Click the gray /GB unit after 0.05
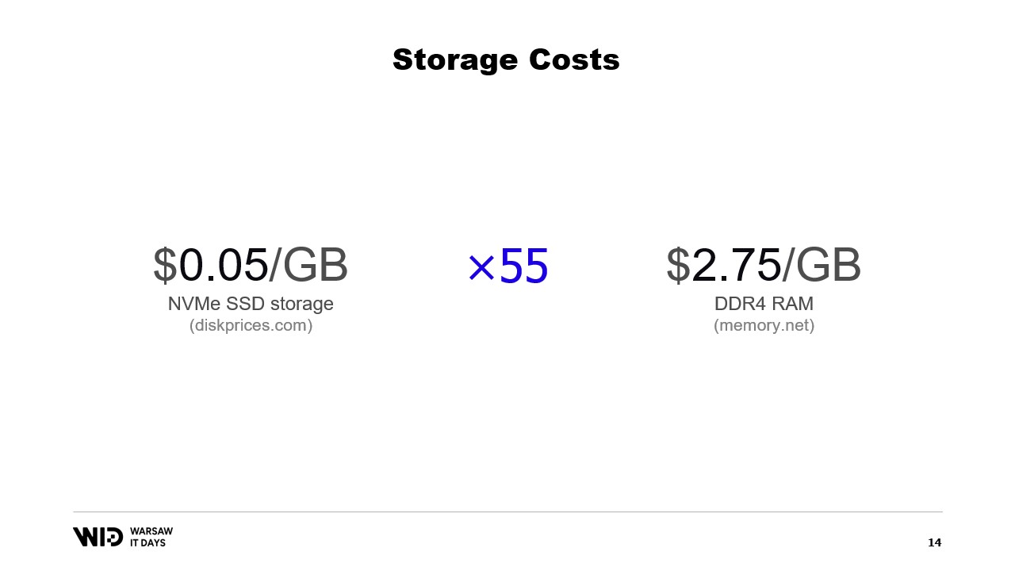 [309, 265]
